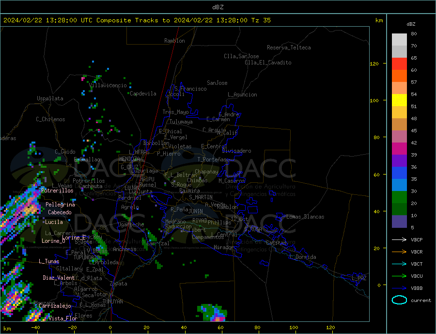Click the Tulumaya label
This screenshot has height=334, width=436.
(181, 122)
